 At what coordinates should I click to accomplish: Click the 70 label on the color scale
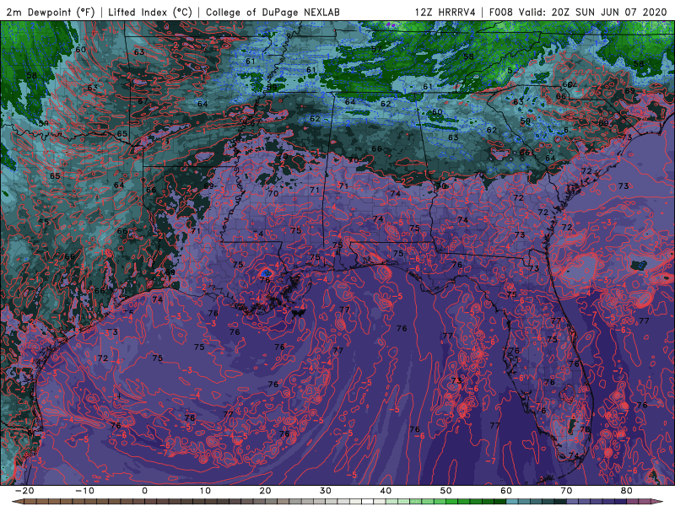pyautogui.click(x=566, y=491)
